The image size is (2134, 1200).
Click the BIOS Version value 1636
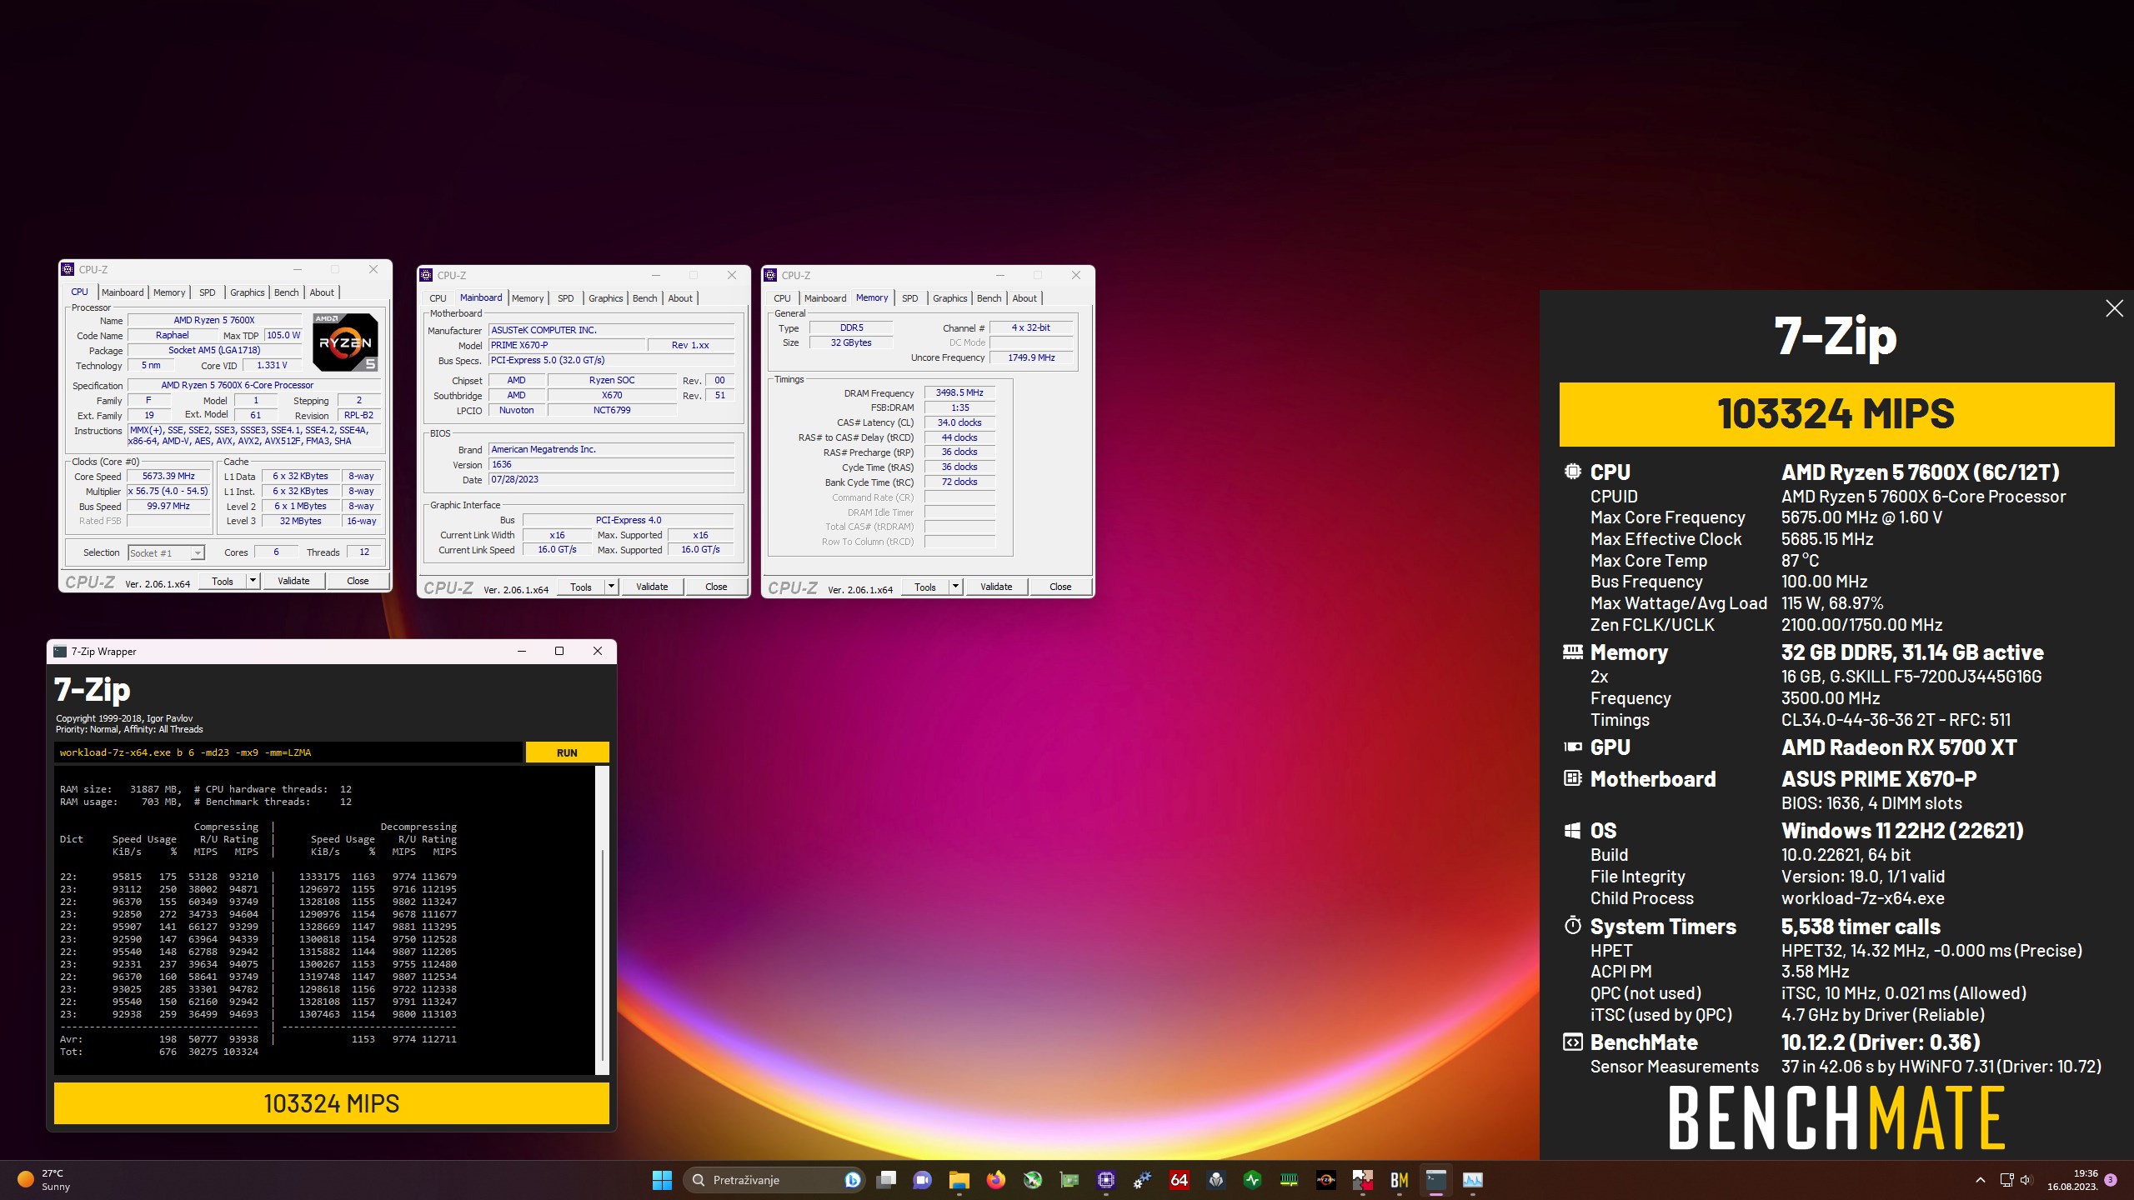point(611,465)
